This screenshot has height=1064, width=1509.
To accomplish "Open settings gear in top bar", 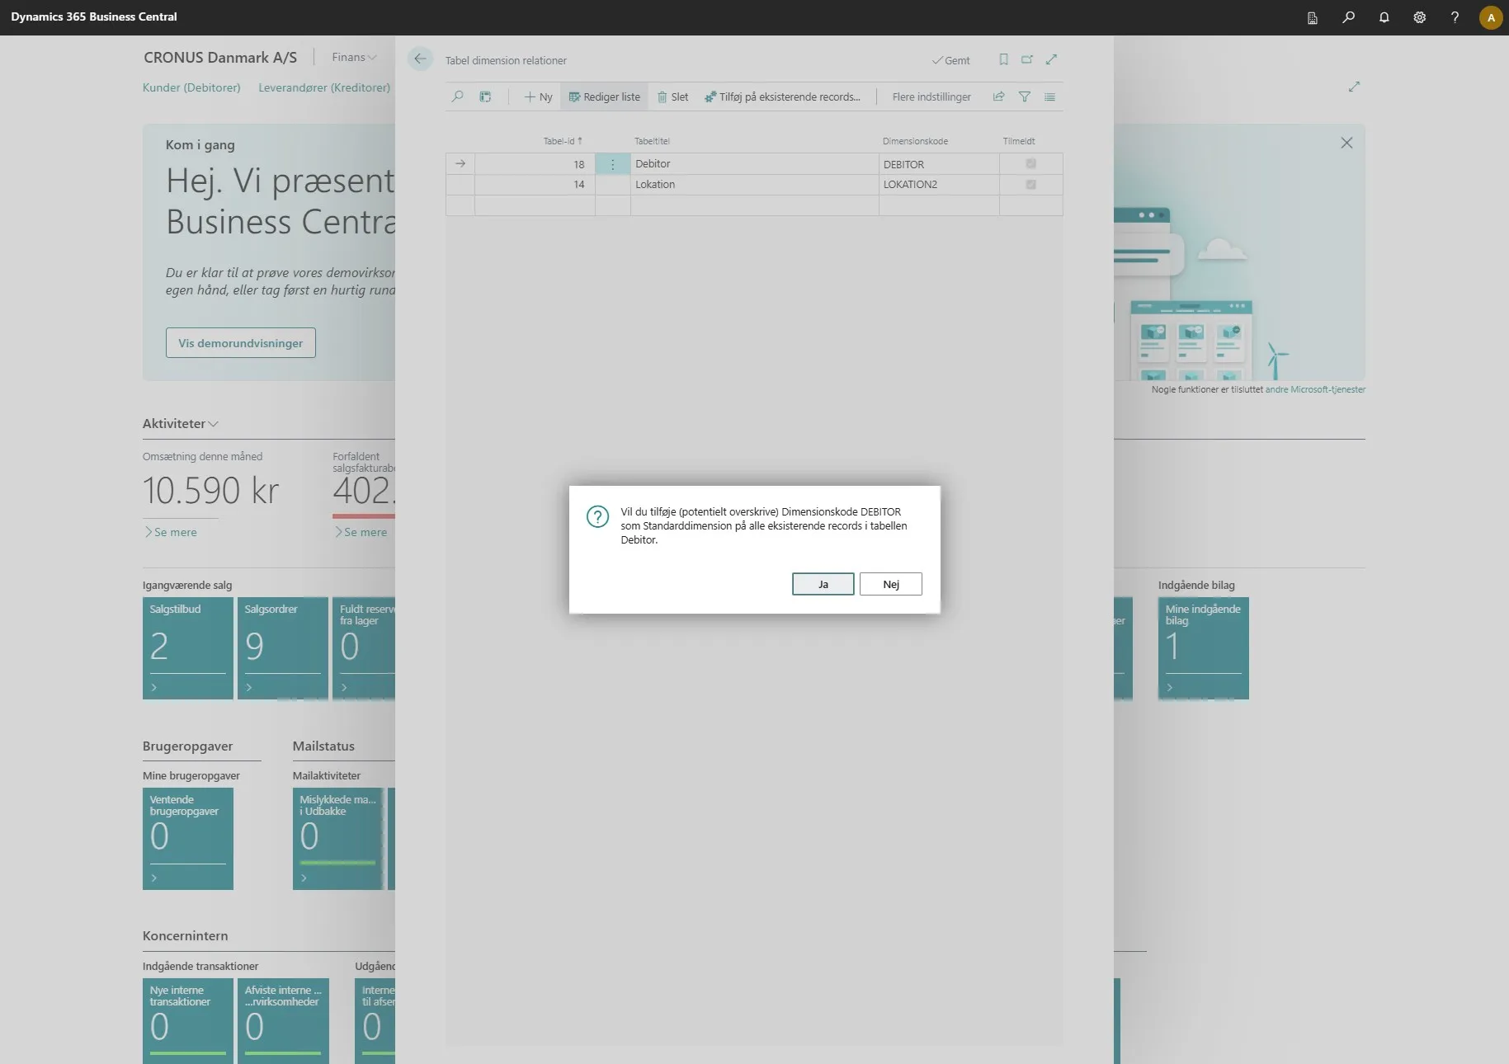I will click(1419, 17).
